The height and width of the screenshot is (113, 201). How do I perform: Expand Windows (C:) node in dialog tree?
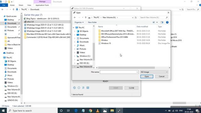(75, 56)
